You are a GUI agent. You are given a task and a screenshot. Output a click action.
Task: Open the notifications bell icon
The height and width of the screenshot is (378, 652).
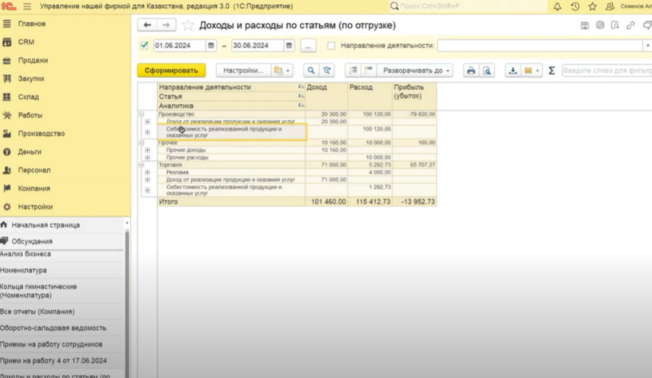tap(557, 6)
